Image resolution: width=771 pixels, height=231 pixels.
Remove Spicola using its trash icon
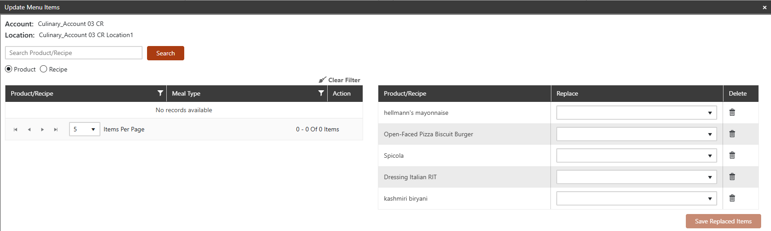pos(732,155)
